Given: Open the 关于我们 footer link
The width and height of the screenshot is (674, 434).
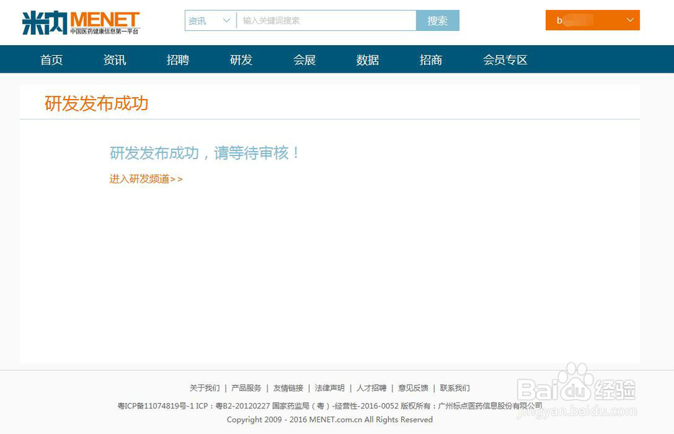Looking at the screenshot, I should coord(204,388).
